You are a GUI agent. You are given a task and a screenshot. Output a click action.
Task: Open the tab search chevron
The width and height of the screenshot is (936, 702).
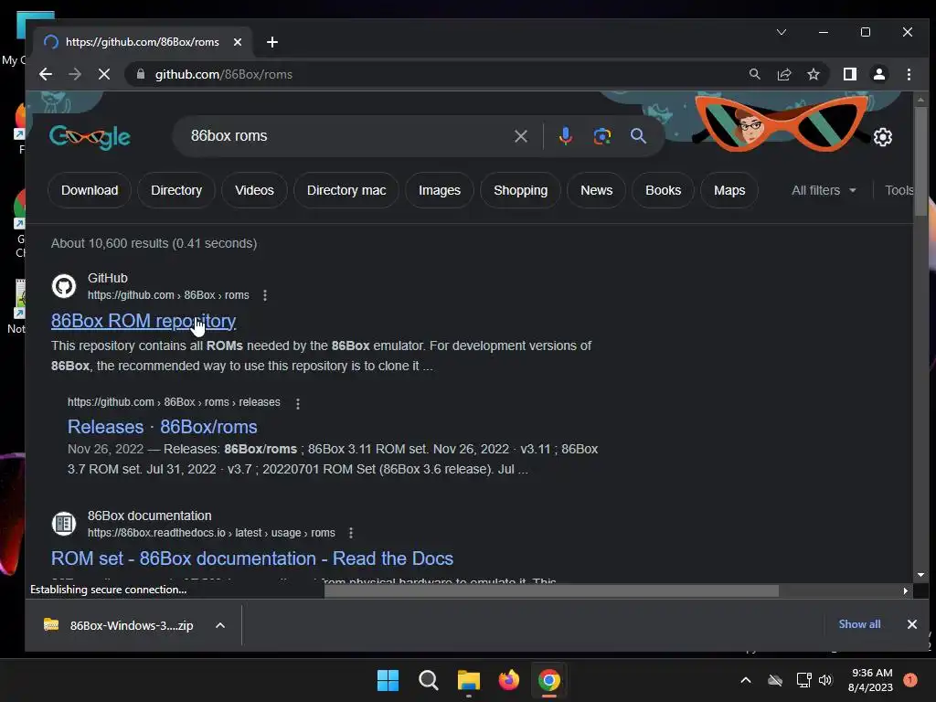(x=782, y=32)
